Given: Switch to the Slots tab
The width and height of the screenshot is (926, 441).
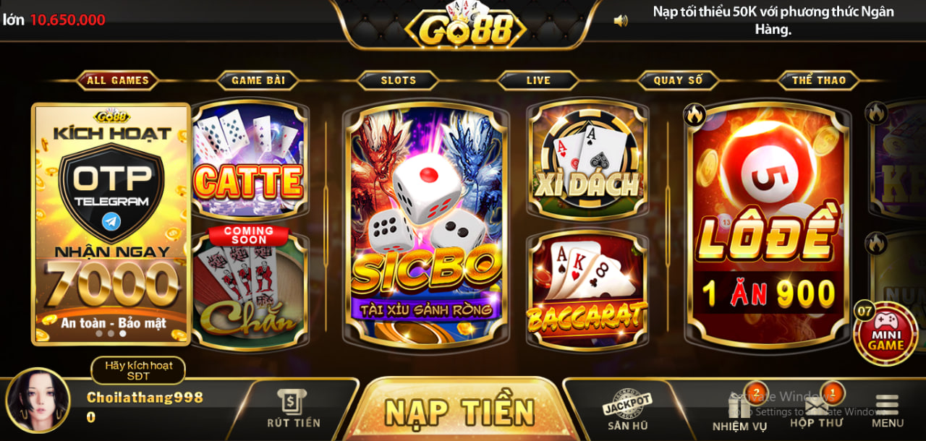Looking at the screenshot, I should click(x=399, y=80).
